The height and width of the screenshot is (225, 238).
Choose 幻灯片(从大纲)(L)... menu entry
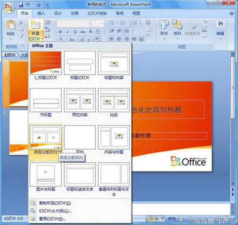(x=80, y=211)
